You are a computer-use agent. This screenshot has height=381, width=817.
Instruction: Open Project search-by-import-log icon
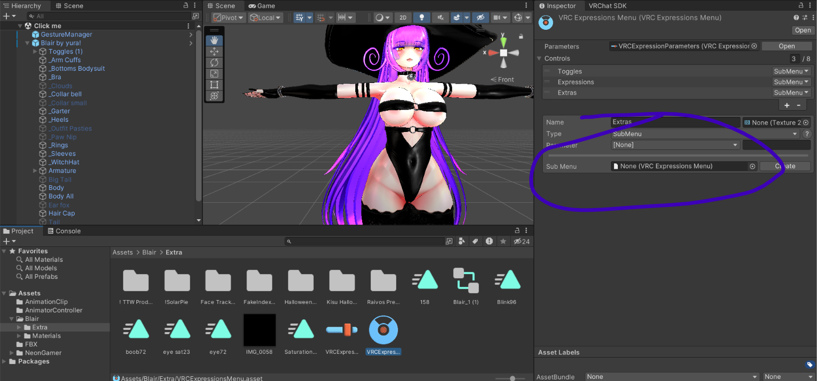coord(489,242)
